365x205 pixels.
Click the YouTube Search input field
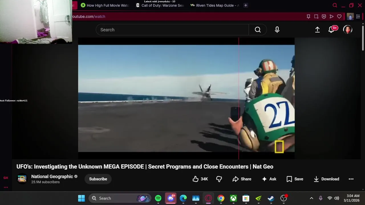[x=172, y=30]
